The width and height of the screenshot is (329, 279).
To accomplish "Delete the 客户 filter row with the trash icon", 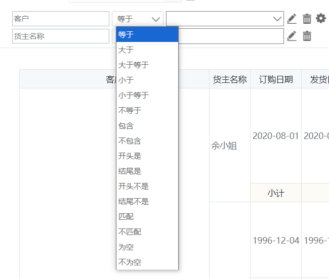I will click(307, 19).
